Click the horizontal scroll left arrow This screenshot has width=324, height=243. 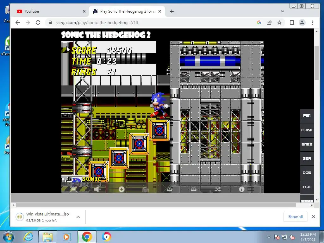[13, 205]
